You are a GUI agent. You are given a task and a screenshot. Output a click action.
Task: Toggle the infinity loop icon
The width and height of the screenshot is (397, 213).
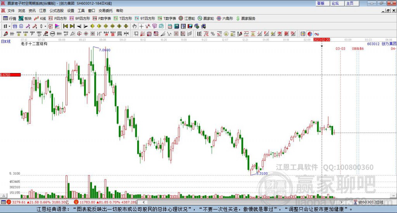(x=316, y=34)
